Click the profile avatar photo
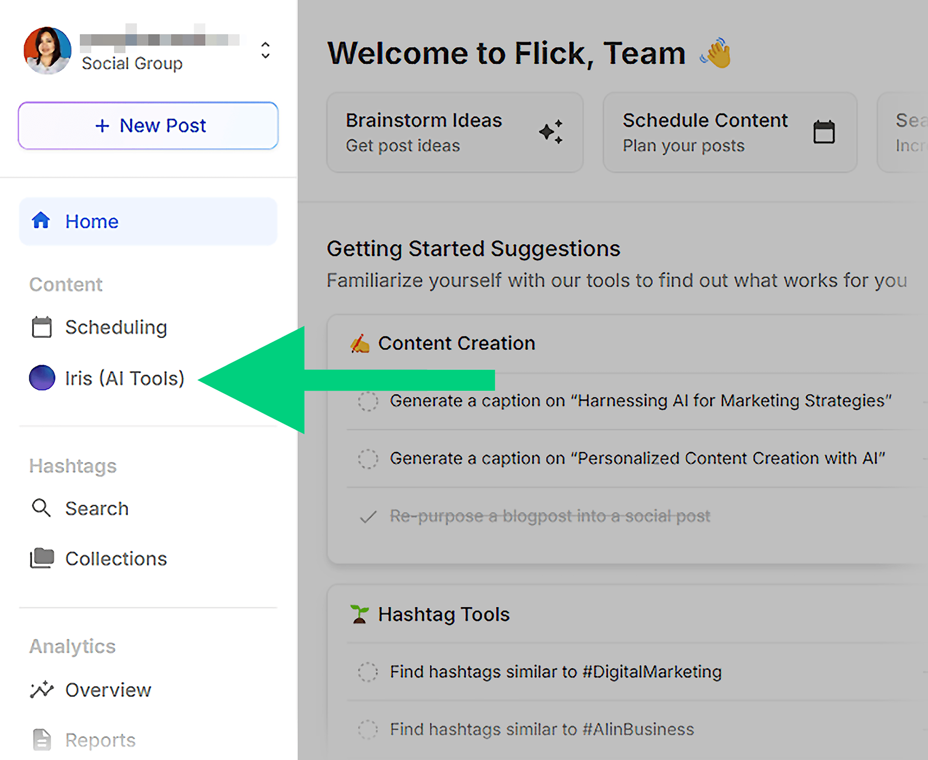The height and width of the screenshot is (760, 928). pos(47,50)
